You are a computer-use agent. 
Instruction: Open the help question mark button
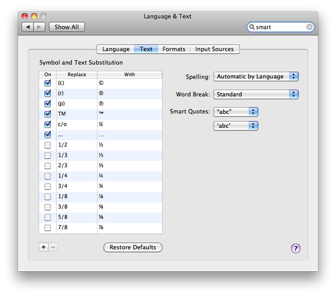tap(295, 248)
